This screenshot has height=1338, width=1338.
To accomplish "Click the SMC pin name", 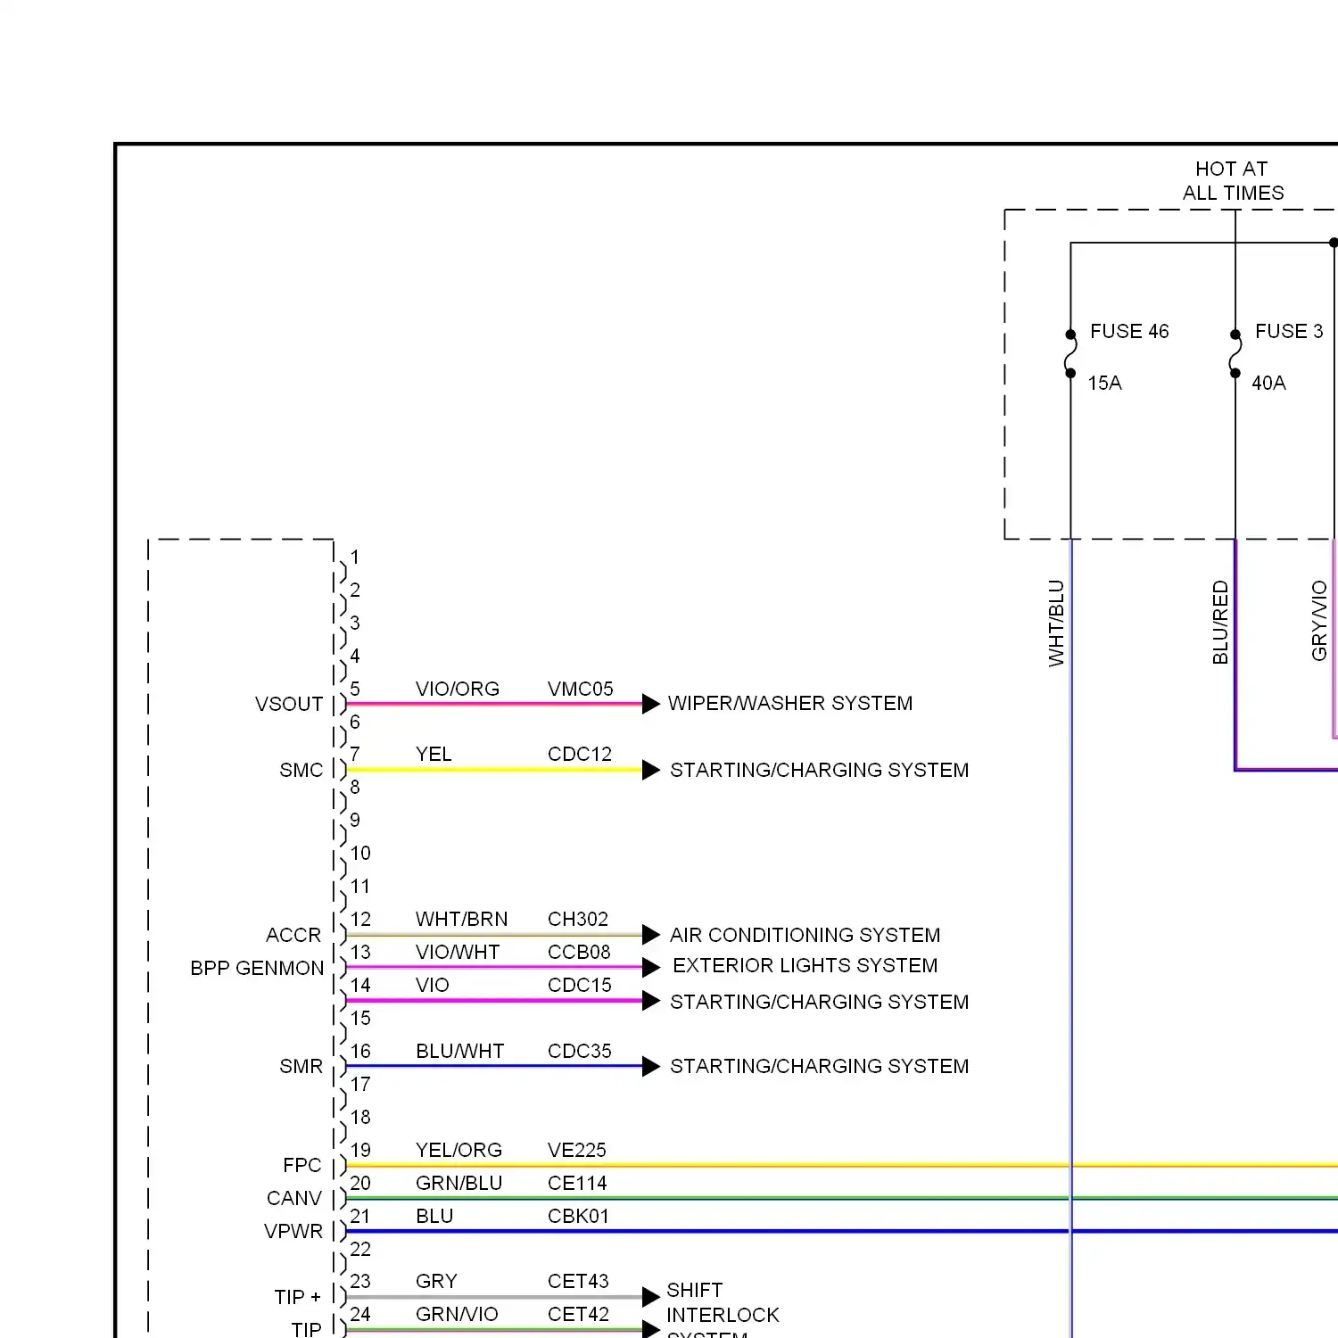I will pos(301,770).
